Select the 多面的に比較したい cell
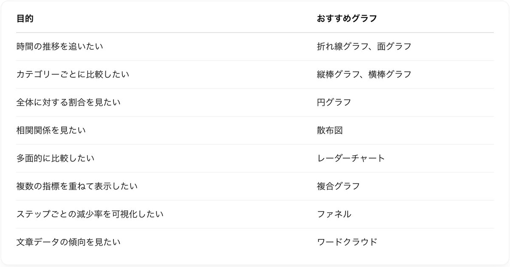 click(x=55, y=159)
